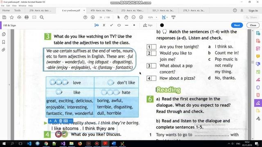This screenshot has width=262, height=147.
Task: Click answer box for sentence 4
Action: (x=154, y=78)
